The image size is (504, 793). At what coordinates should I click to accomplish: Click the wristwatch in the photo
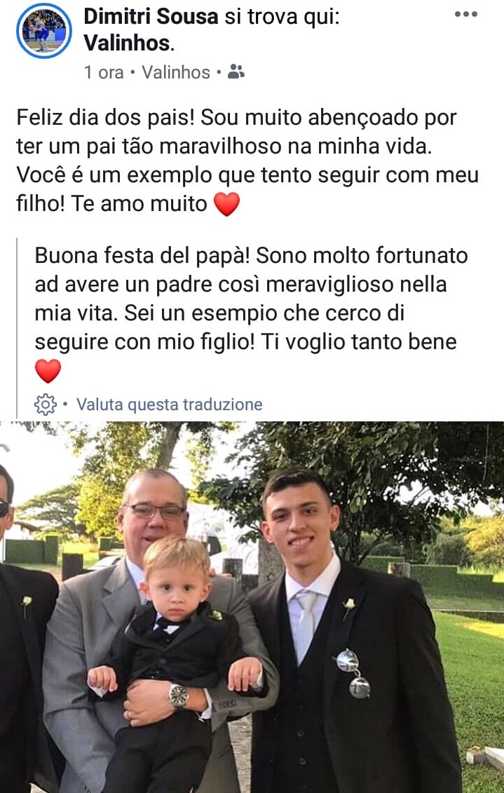click(179, 696)
